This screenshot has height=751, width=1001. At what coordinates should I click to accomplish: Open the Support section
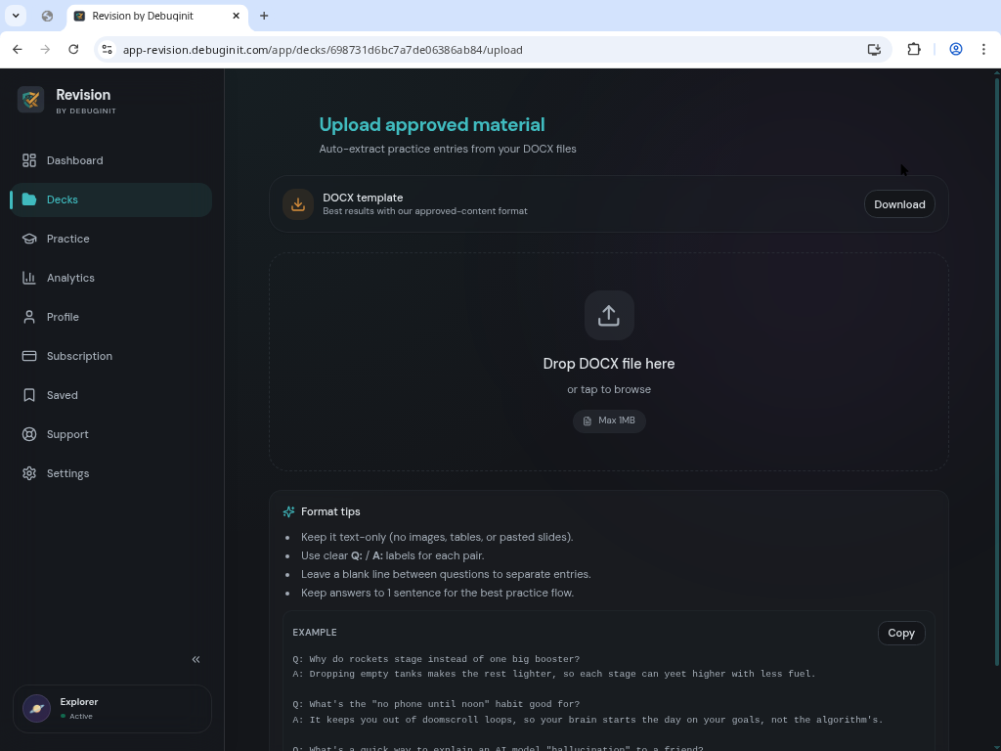point(67,434)
